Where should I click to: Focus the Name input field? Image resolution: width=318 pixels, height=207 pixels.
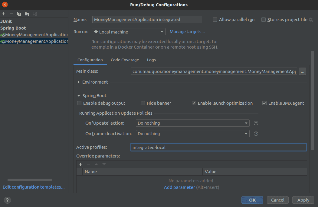pyautogui.click(x=147, y=20)
